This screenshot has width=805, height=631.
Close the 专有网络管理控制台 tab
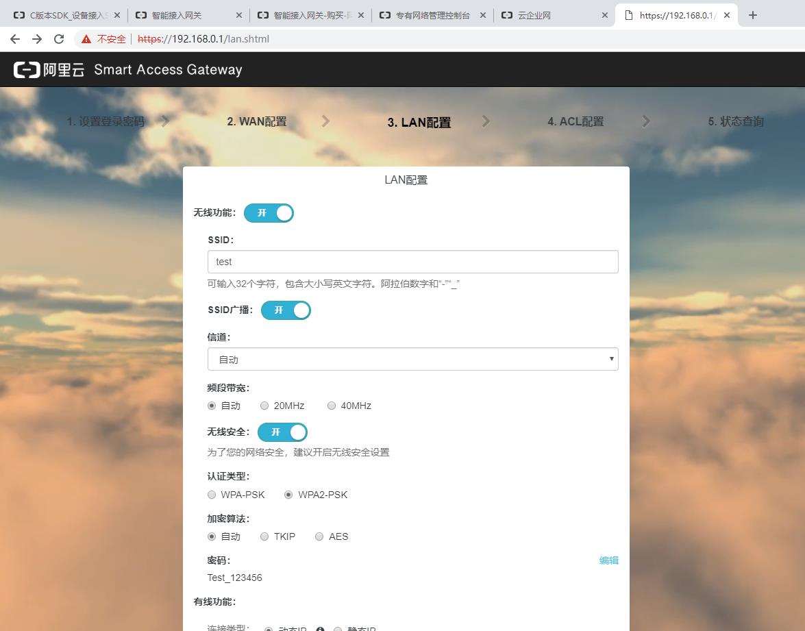coord(482,15)
